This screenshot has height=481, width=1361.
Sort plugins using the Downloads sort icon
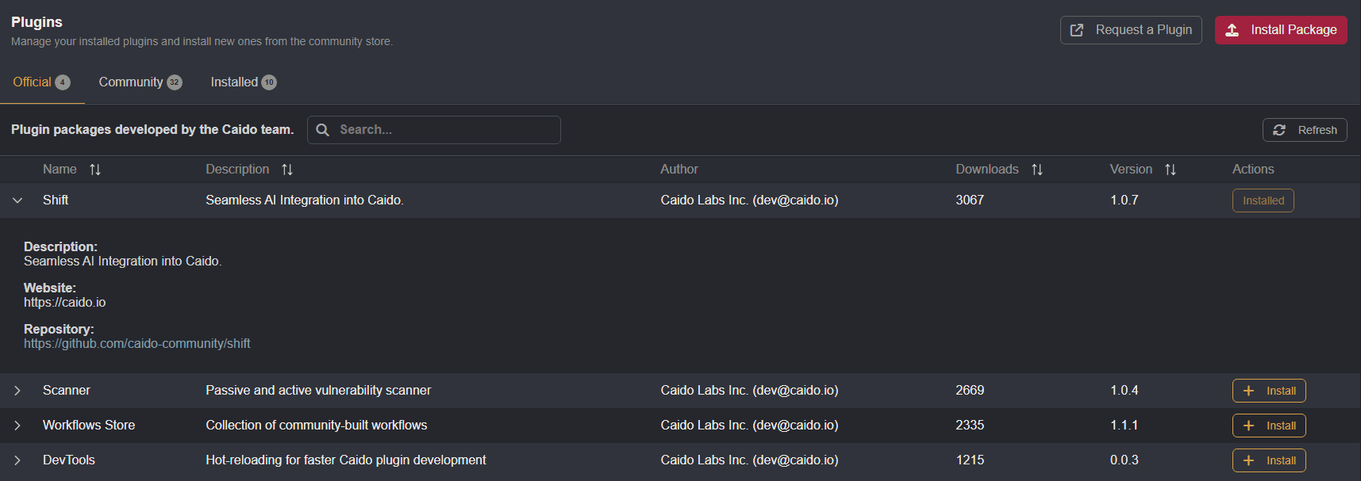1037,169
